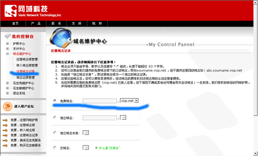Follow the 我要.转入域名根 link
258x156 pixels.
(x=23, y=130)
